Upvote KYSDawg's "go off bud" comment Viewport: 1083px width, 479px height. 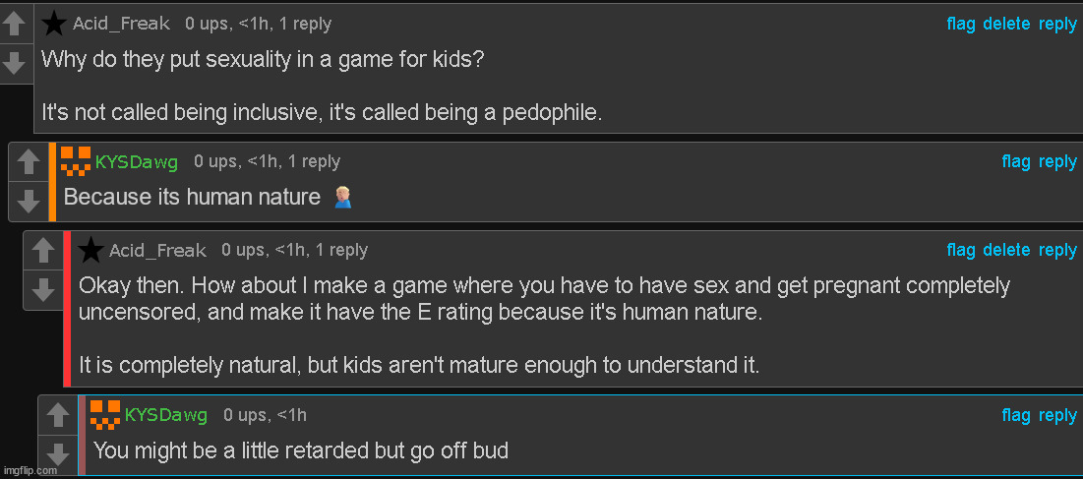[57, 416]
